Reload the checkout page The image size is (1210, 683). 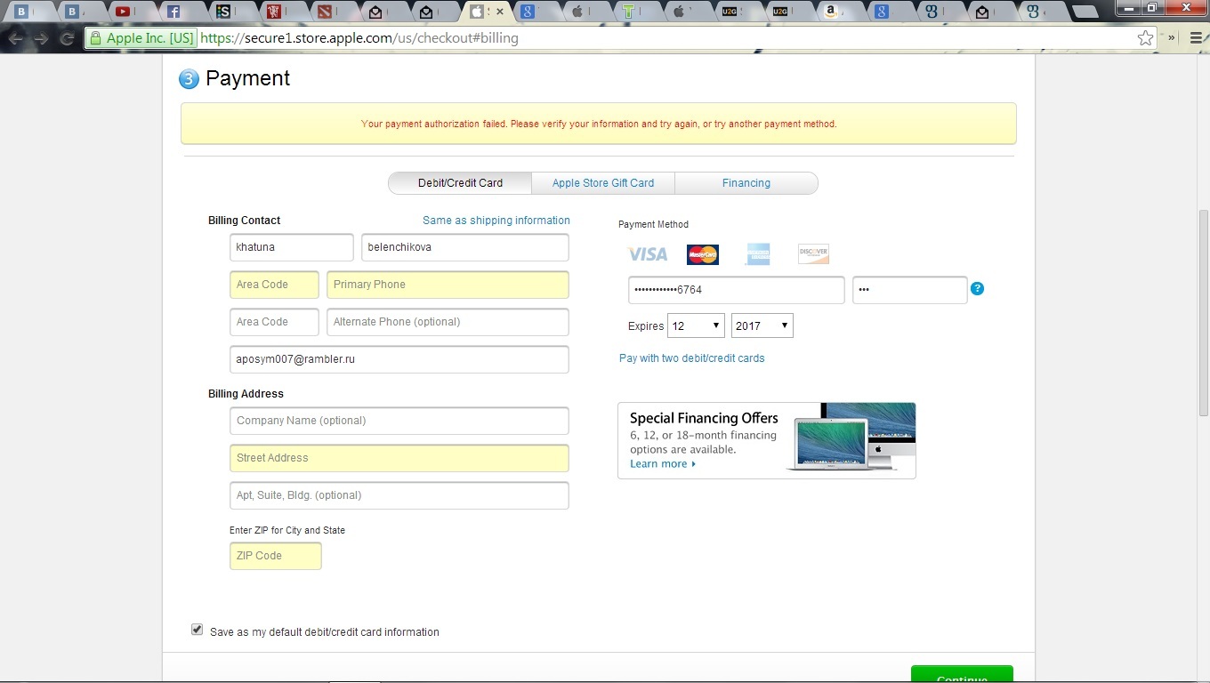pos(67,38)
